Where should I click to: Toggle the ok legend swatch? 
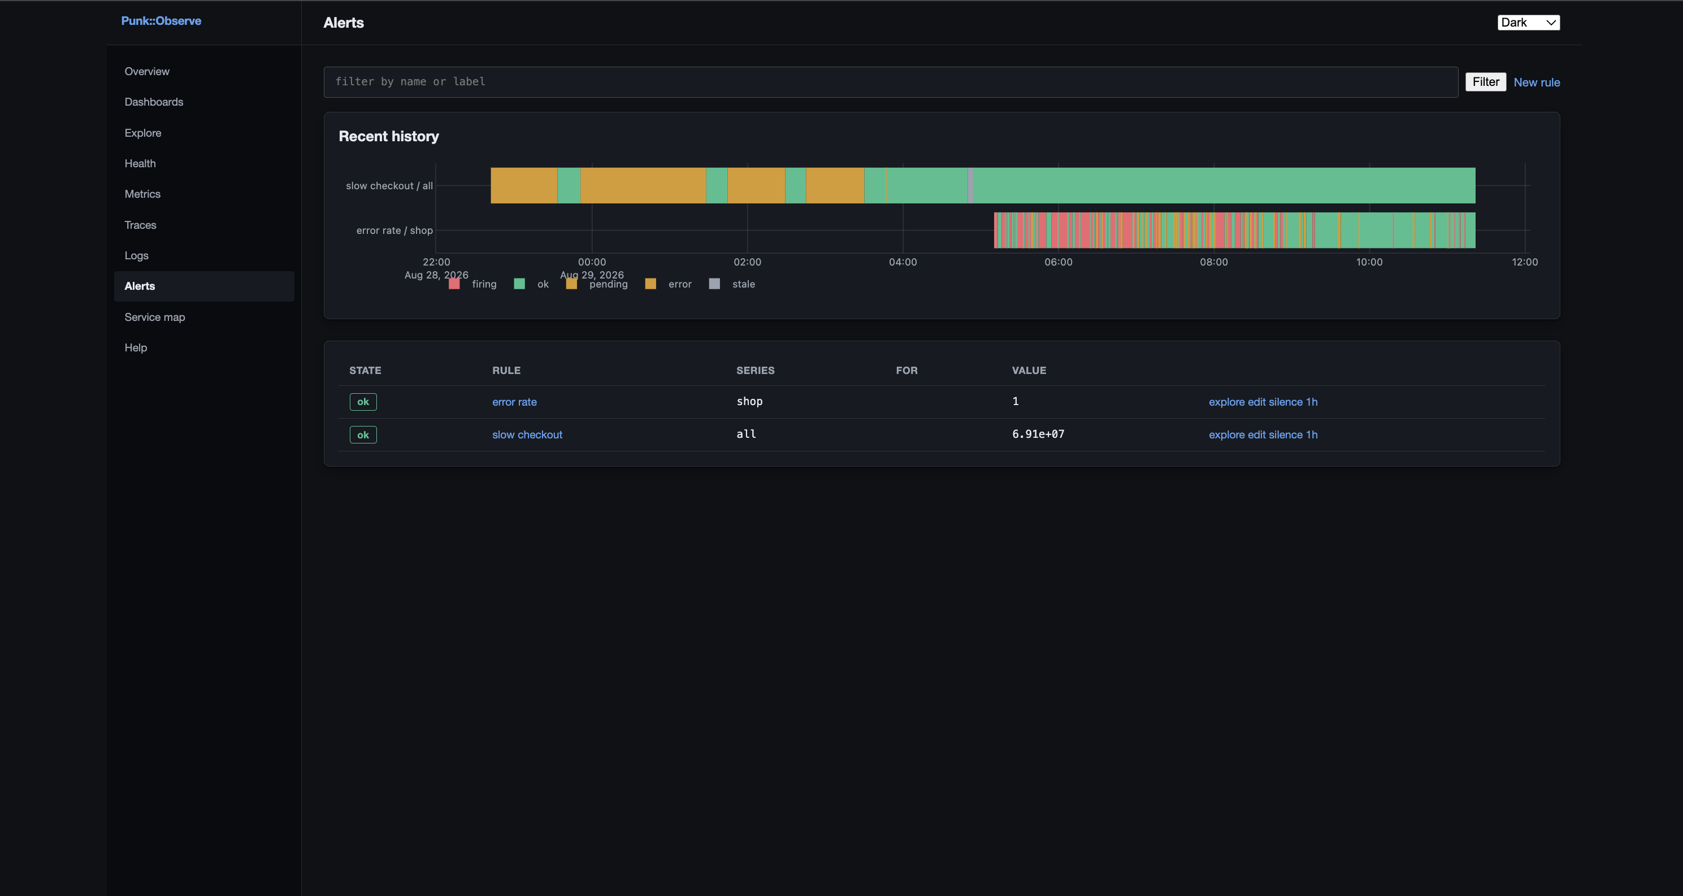(x=519, y=284)
